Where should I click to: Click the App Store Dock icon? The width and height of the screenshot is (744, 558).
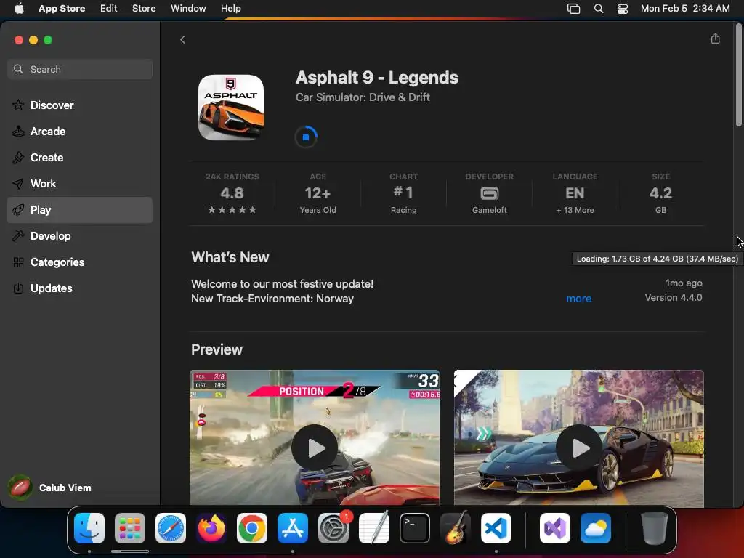pyautogui.click(x=293, y=528)
